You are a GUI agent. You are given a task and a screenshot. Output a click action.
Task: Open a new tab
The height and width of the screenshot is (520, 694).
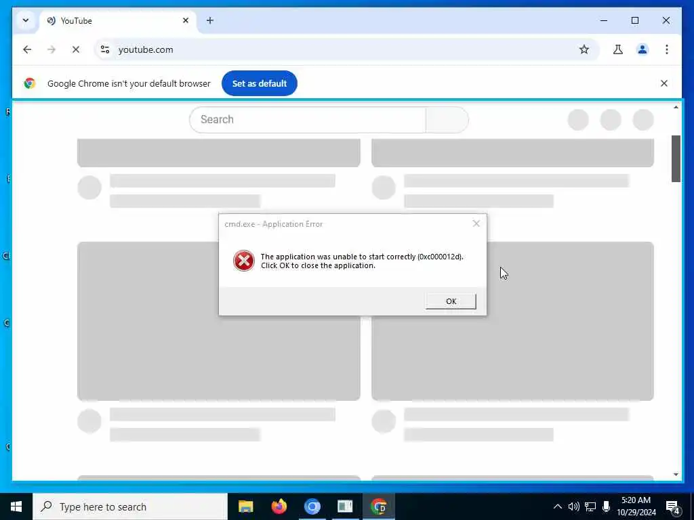210,20
